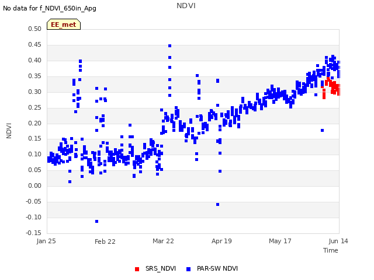Click the Feb 22 x-axis tick label

click(x=105, y=242)
